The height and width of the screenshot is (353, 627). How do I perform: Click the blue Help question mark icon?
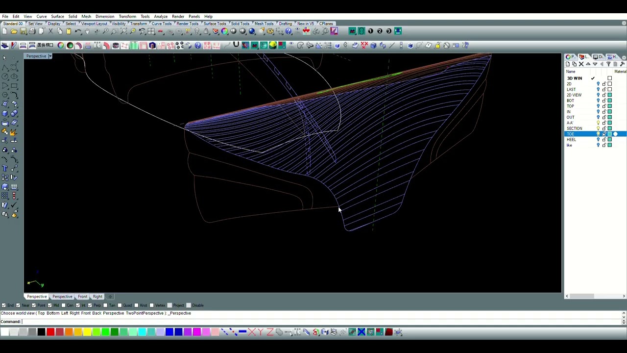click(289, 31)
